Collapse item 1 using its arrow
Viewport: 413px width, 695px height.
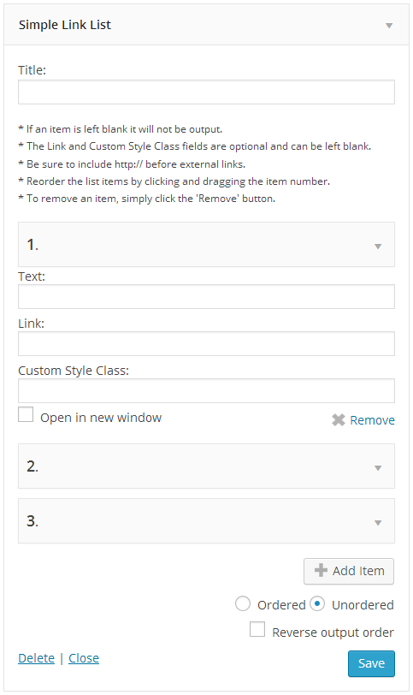(x=378, y=246)
